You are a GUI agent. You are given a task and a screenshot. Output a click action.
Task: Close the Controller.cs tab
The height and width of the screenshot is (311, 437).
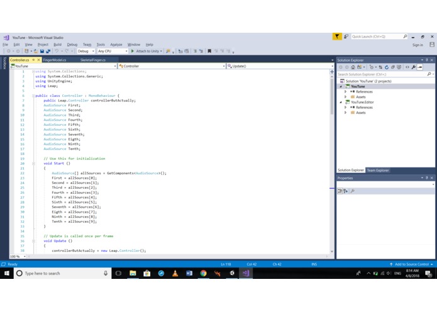pyautogui.click(x=39, y=60)
